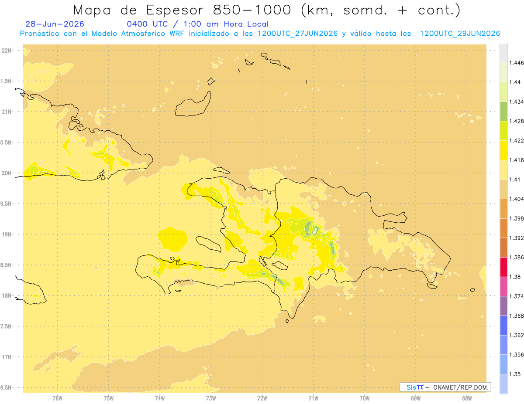The width and height of the screenshot is (524, 404).
Task: Click the '1.38' value on the color legend
Action: pos(516,277)
